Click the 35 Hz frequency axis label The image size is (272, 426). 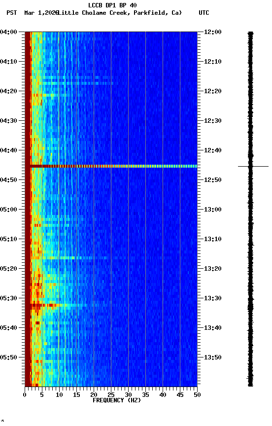(x=145, y=395)
